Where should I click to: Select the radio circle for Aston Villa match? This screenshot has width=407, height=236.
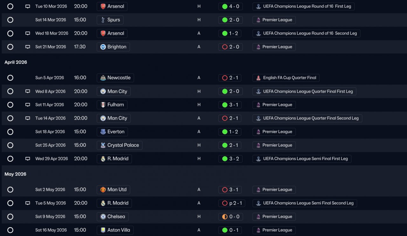tap(10, 230)
